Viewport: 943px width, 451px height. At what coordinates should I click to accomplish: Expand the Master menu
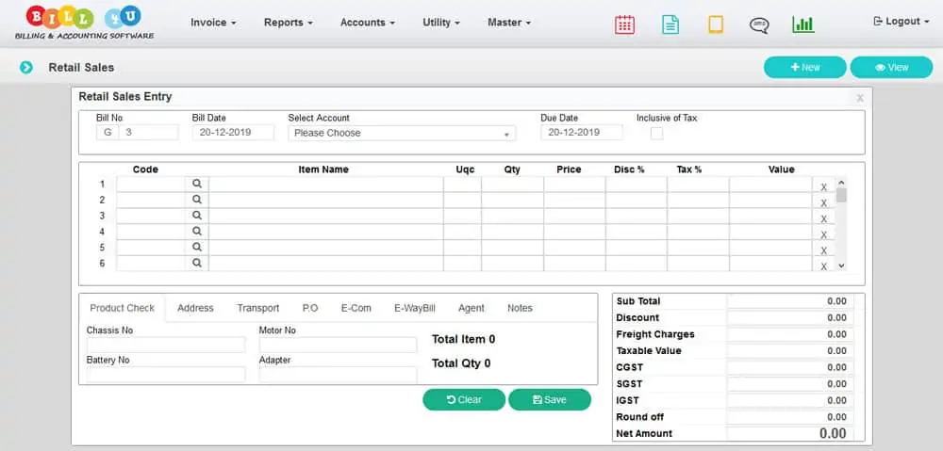pyautogui.click(x=509, y=23)
